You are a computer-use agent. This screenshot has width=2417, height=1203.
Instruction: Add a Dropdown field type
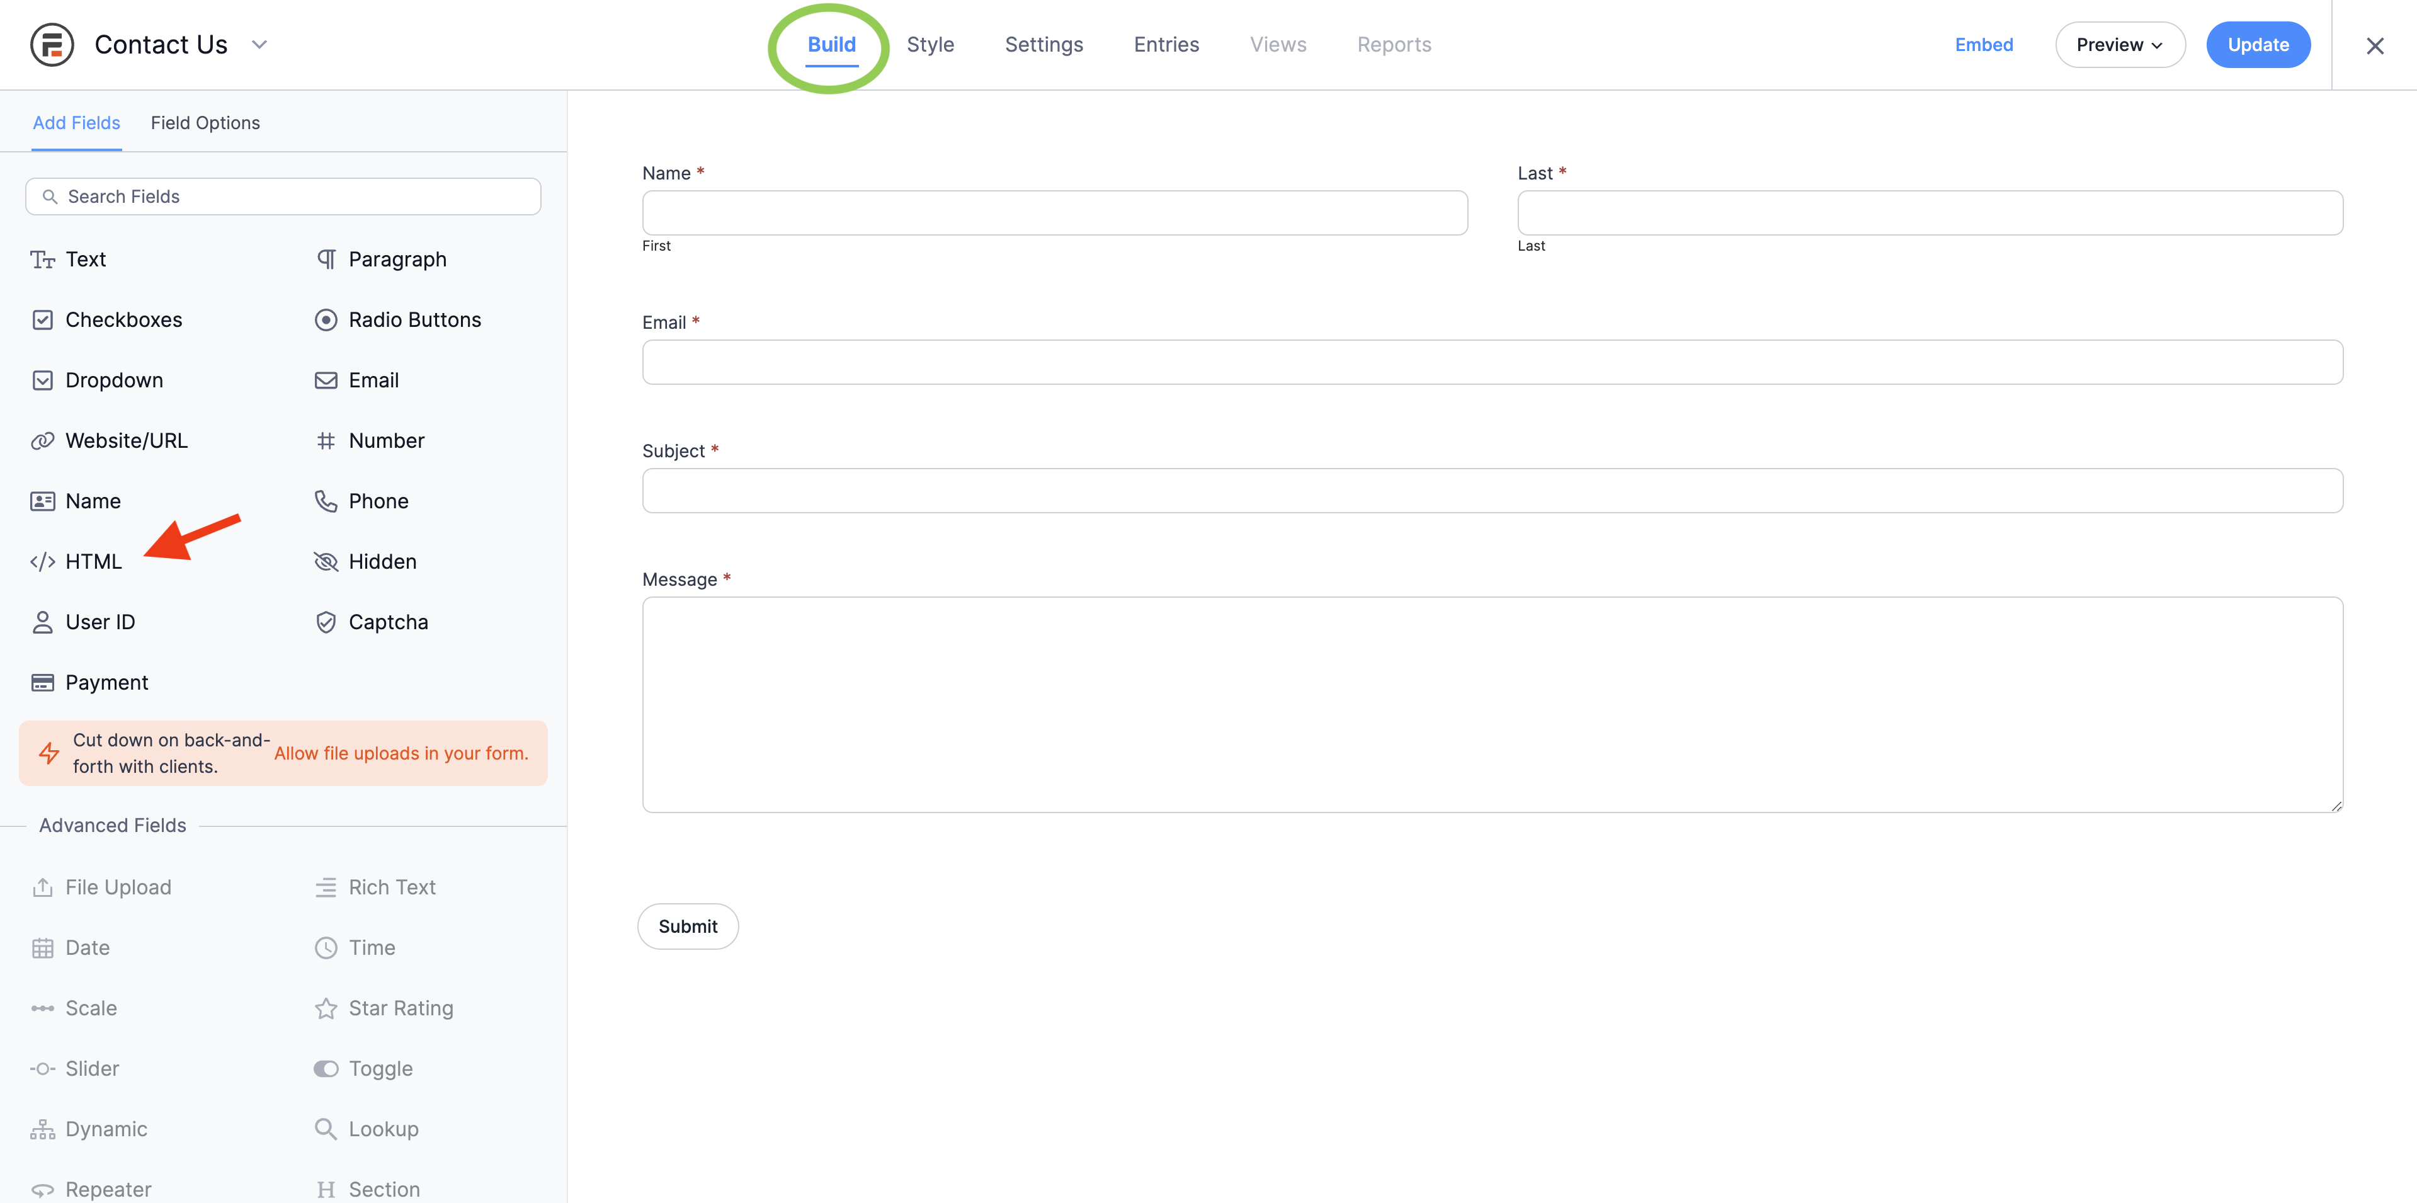[x=113, y=380]
